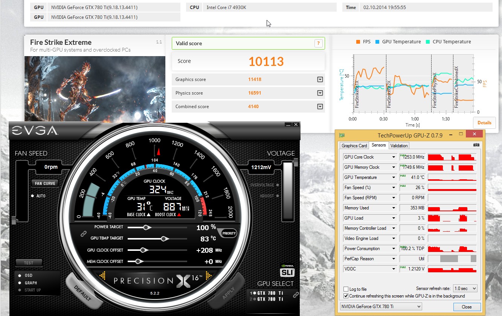Screen dimensions: 502x316
Task: Open the GPU Core Clock sensor dropdown
Action: [394, 157]
